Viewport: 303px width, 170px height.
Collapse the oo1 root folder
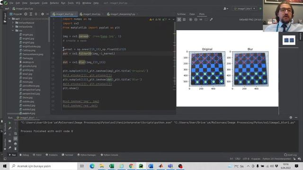click(9, 19)
